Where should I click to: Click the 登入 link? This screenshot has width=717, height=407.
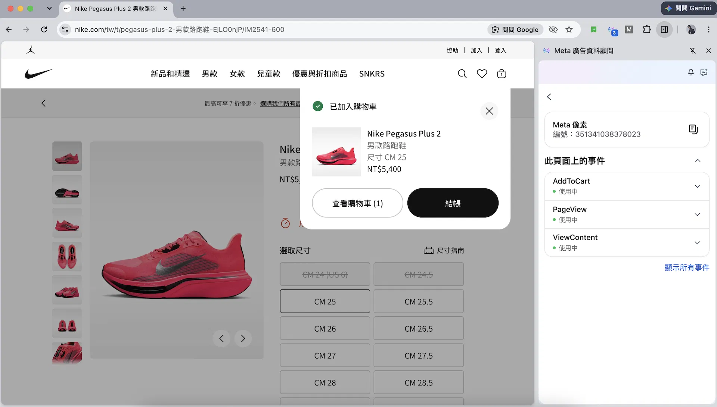(x=500, y=50)
